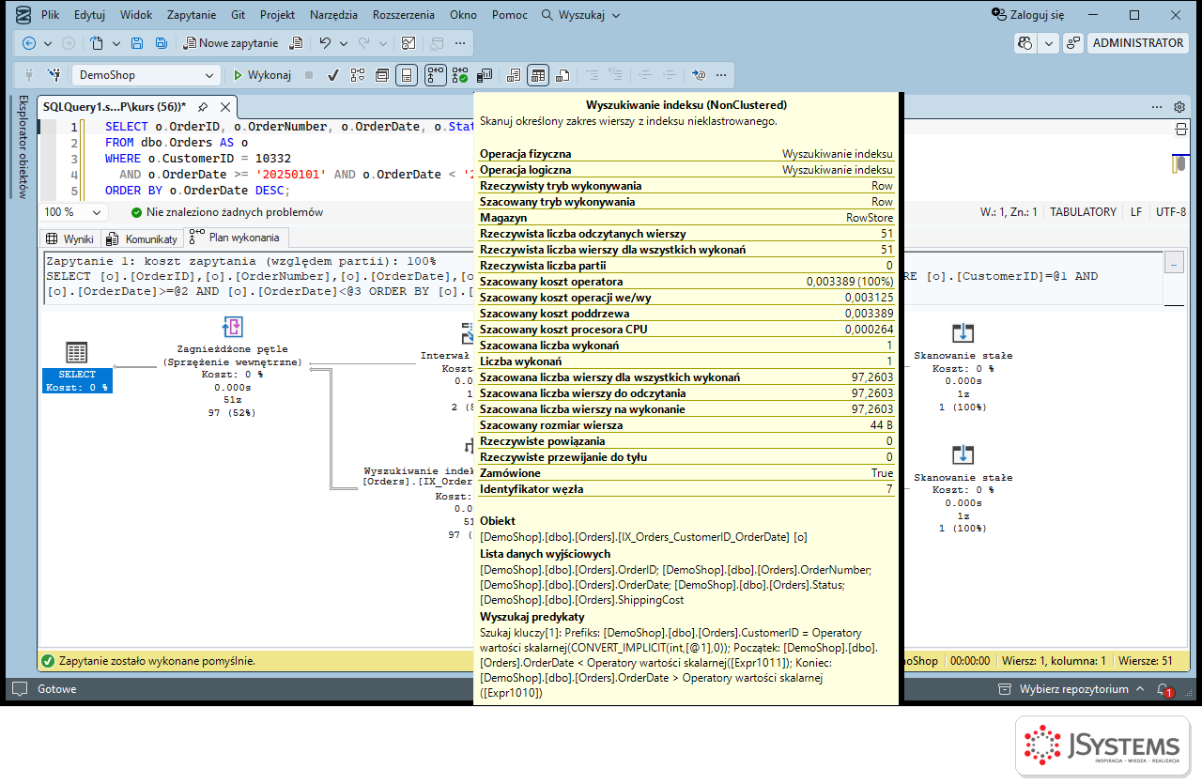Screen dimensions: 1202x784
Task: Expand the new file dropdown arrow
Action: [x=116, y=43]
